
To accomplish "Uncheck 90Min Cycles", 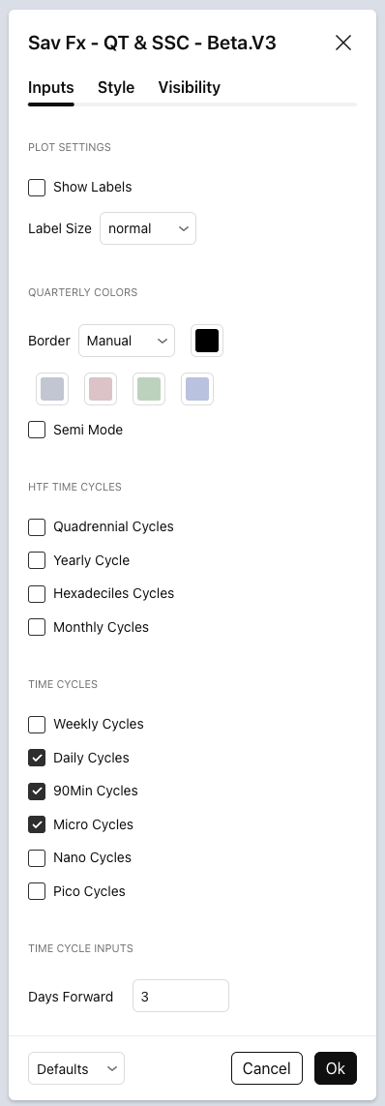I will tap(37, 792).
